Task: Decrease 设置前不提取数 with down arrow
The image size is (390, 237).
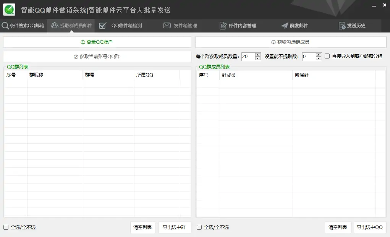Action: (x=318, y=58)
